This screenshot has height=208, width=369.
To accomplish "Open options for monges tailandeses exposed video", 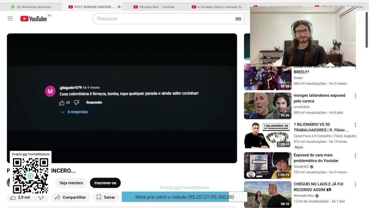I will 355,96.
